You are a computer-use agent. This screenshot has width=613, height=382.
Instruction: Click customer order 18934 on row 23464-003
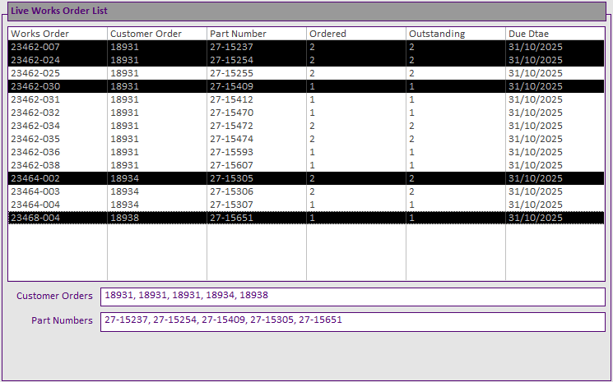[124, 191]
